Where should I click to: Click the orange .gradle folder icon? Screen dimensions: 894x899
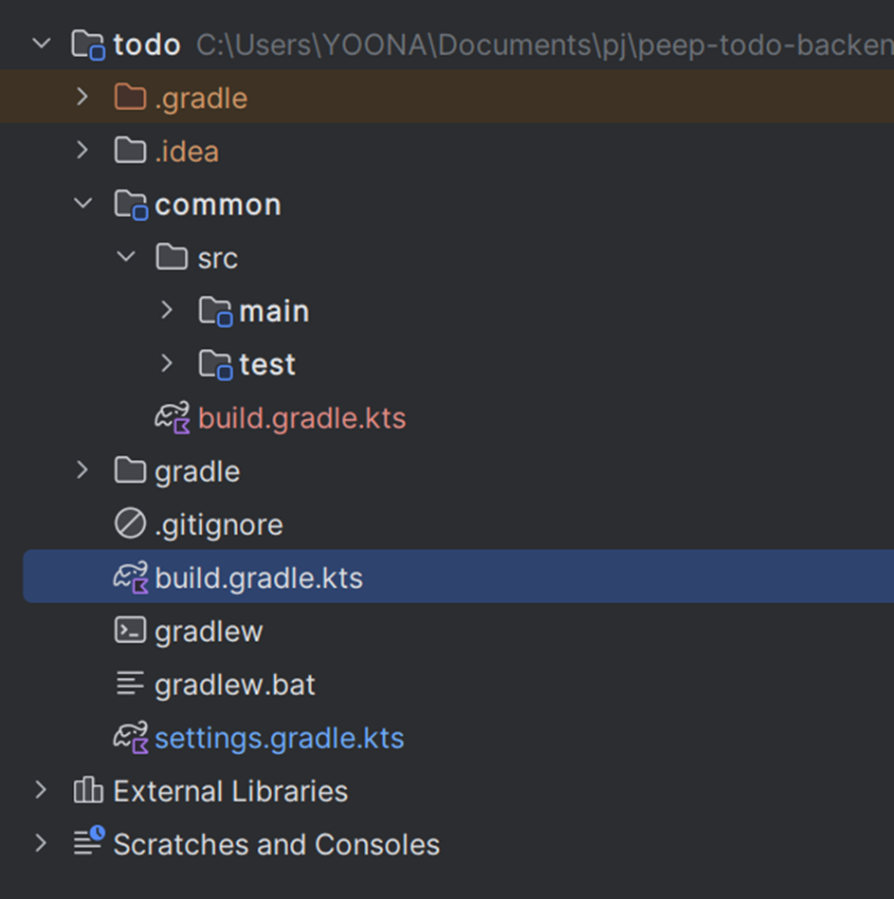tap(130, 98)
